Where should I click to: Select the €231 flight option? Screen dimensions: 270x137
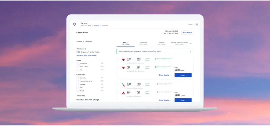183,75
